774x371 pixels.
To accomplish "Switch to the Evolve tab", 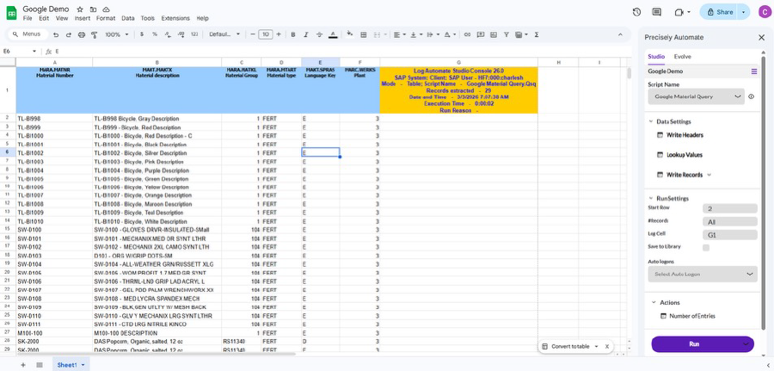I will (x=682, y=57).
